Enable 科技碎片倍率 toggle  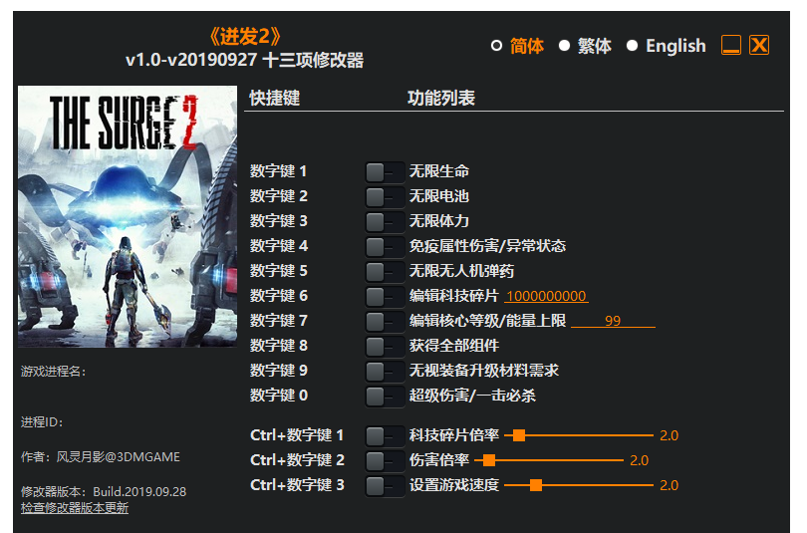point(385,435)
